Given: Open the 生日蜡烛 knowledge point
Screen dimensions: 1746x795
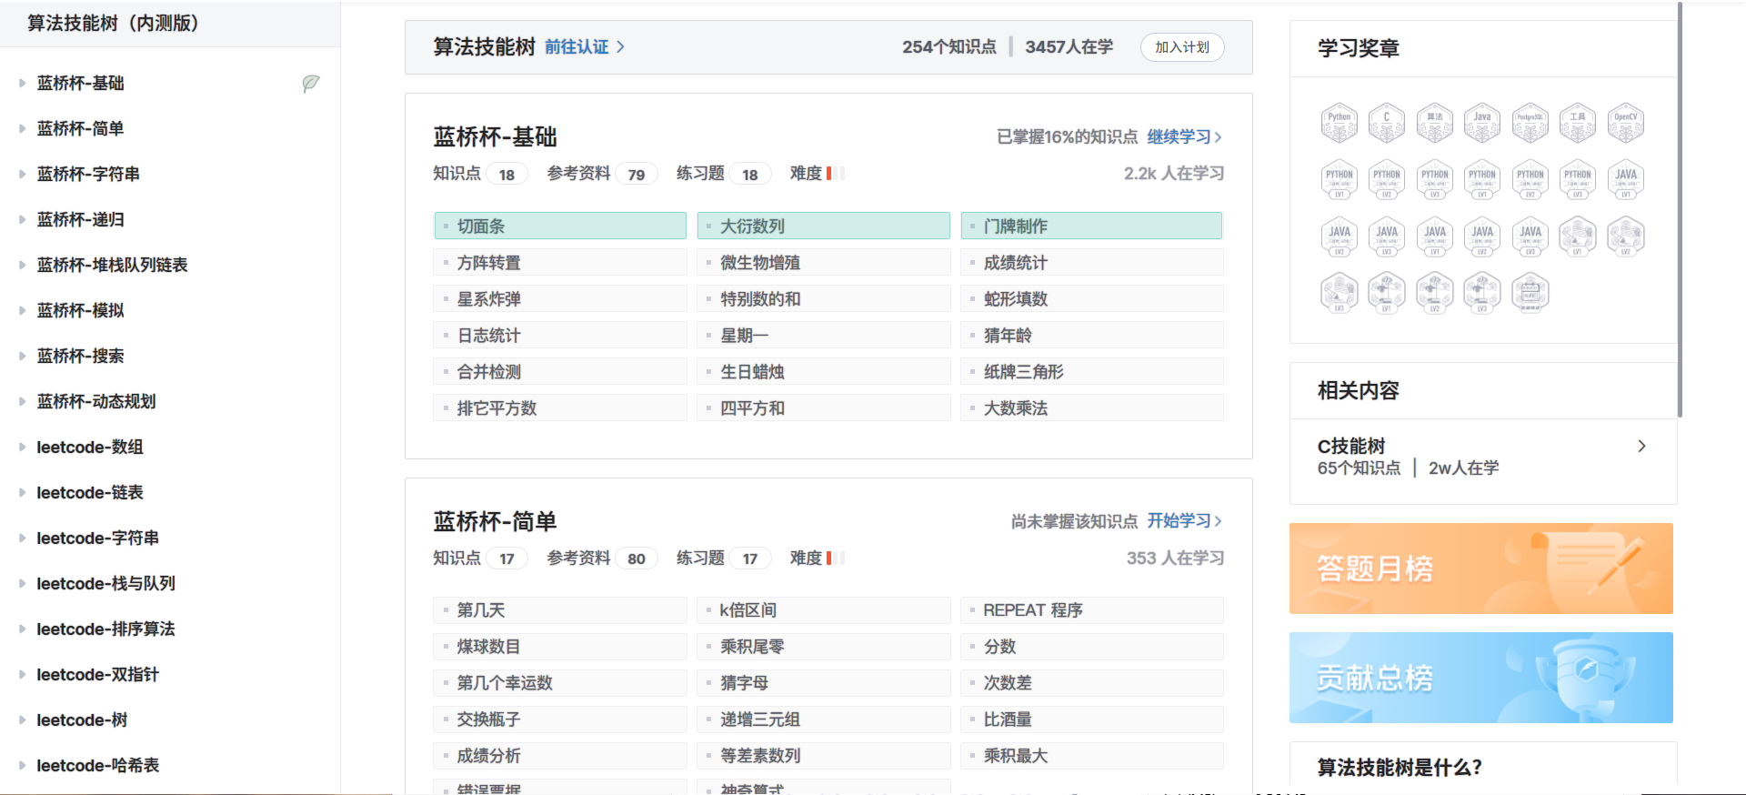Looking at the screenshot, I should 824,371.
